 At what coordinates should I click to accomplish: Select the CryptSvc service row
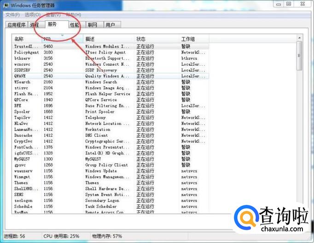pos(110,141)
